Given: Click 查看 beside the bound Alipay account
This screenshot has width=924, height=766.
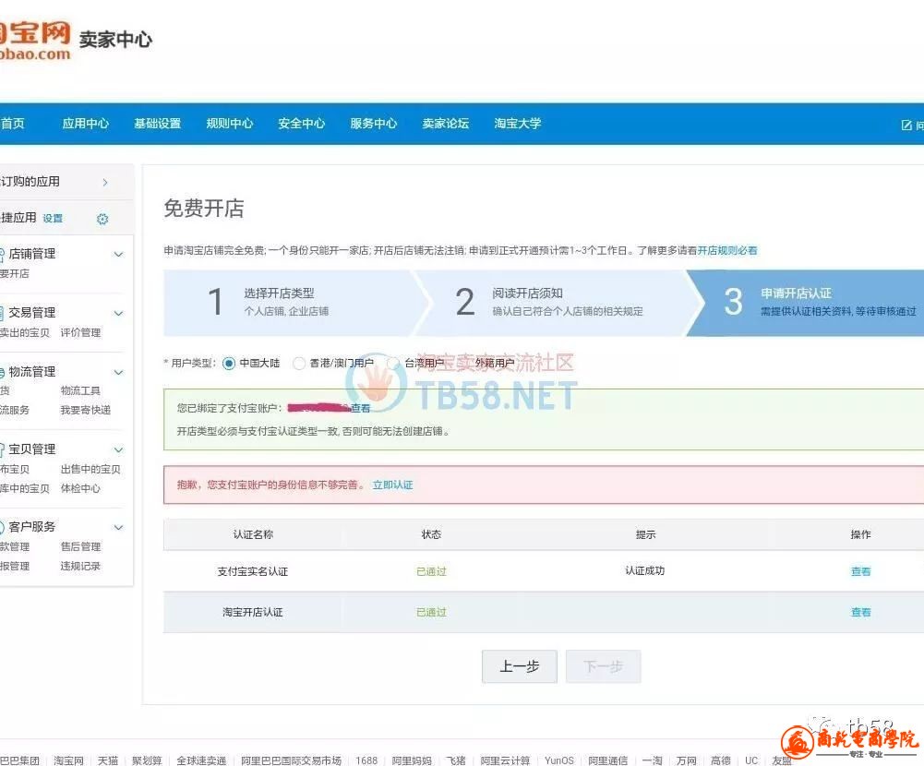Looking at the screenshot, I should [360, 408].
